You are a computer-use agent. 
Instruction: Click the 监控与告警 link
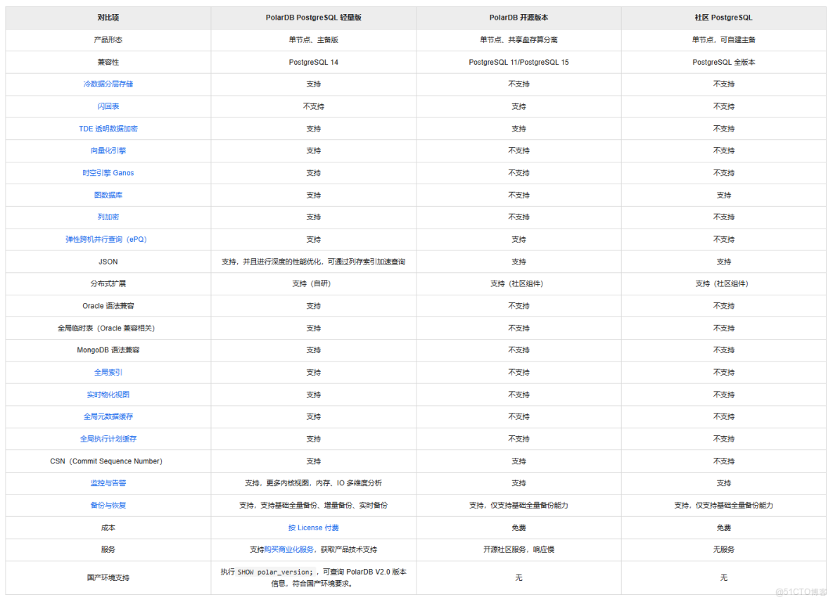108,483
